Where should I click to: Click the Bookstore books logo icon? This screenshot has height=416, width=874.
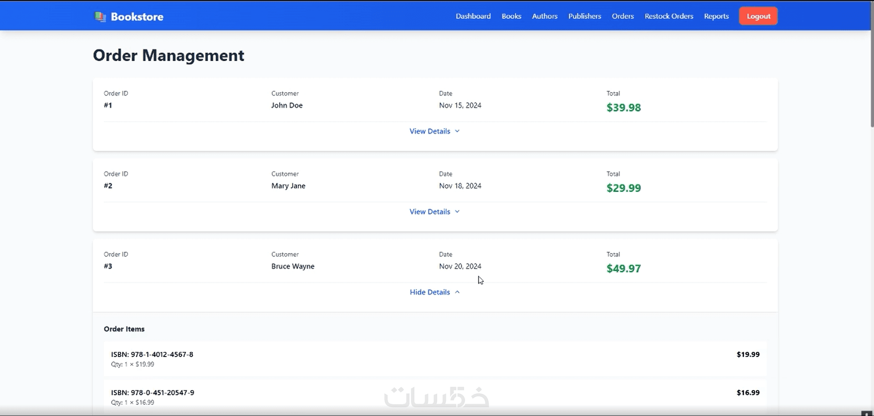coord(100,17)
